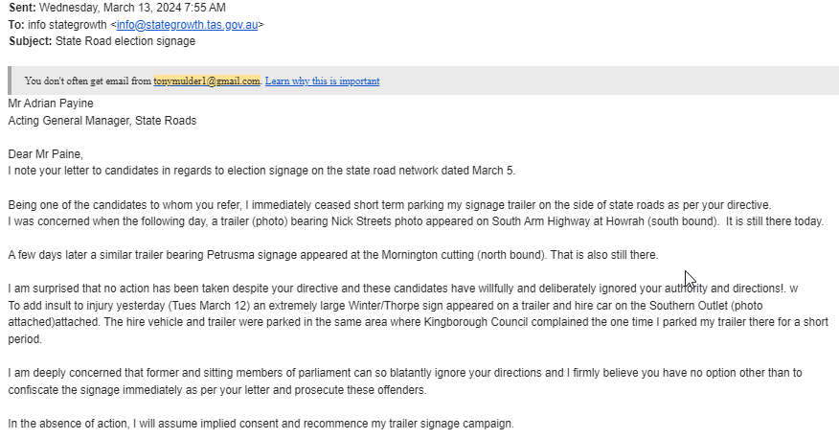Click 'Acting General Manager, State Roads' line

tap(102, 121)
